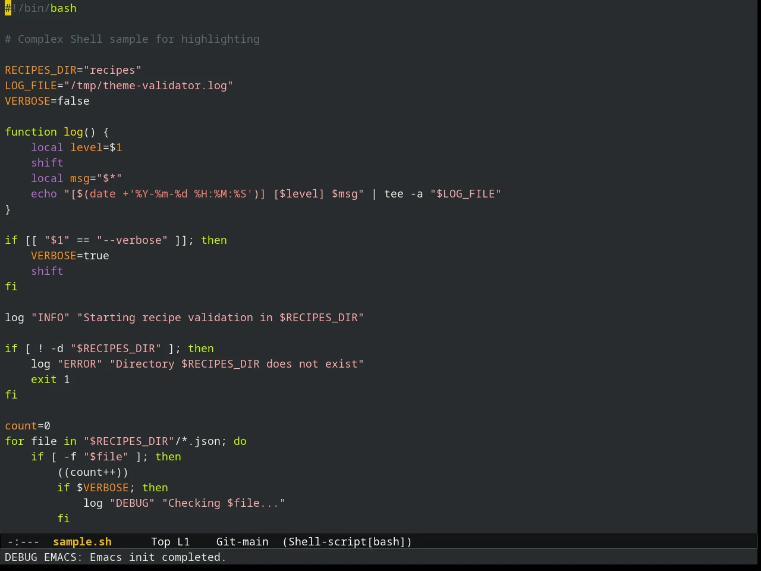761x571 pixels.
Task: Click the comment 'Complex Shell sample for highlighting'
Action: [132, 39]
